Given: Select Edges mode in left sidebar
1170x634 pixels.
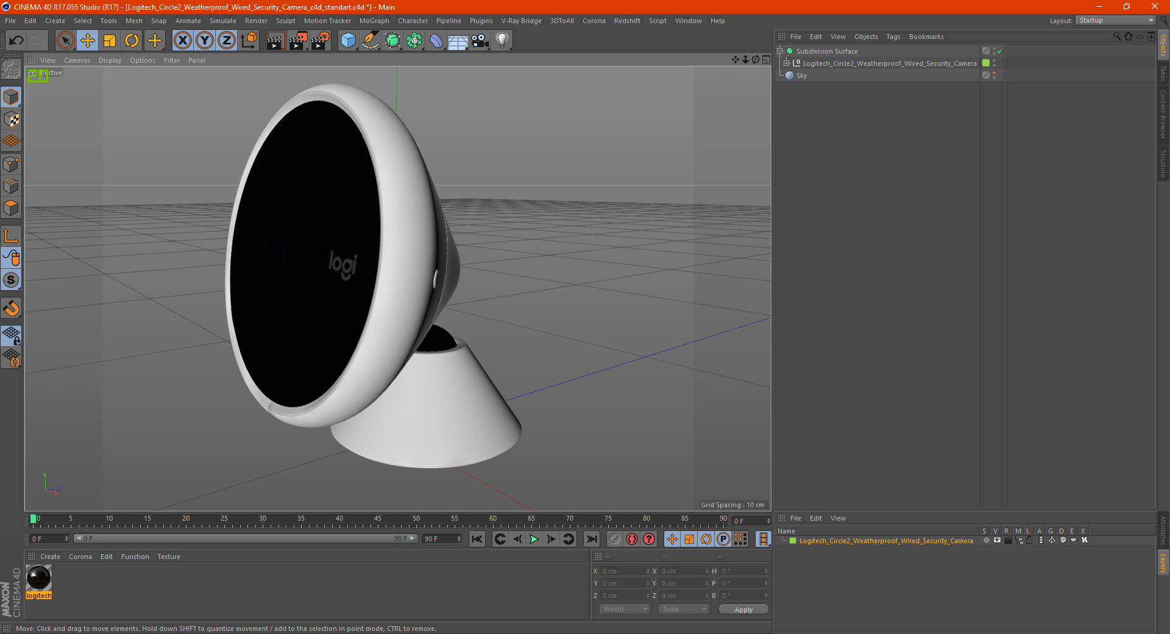Looking at the screenshot, I should coord(11,186).
